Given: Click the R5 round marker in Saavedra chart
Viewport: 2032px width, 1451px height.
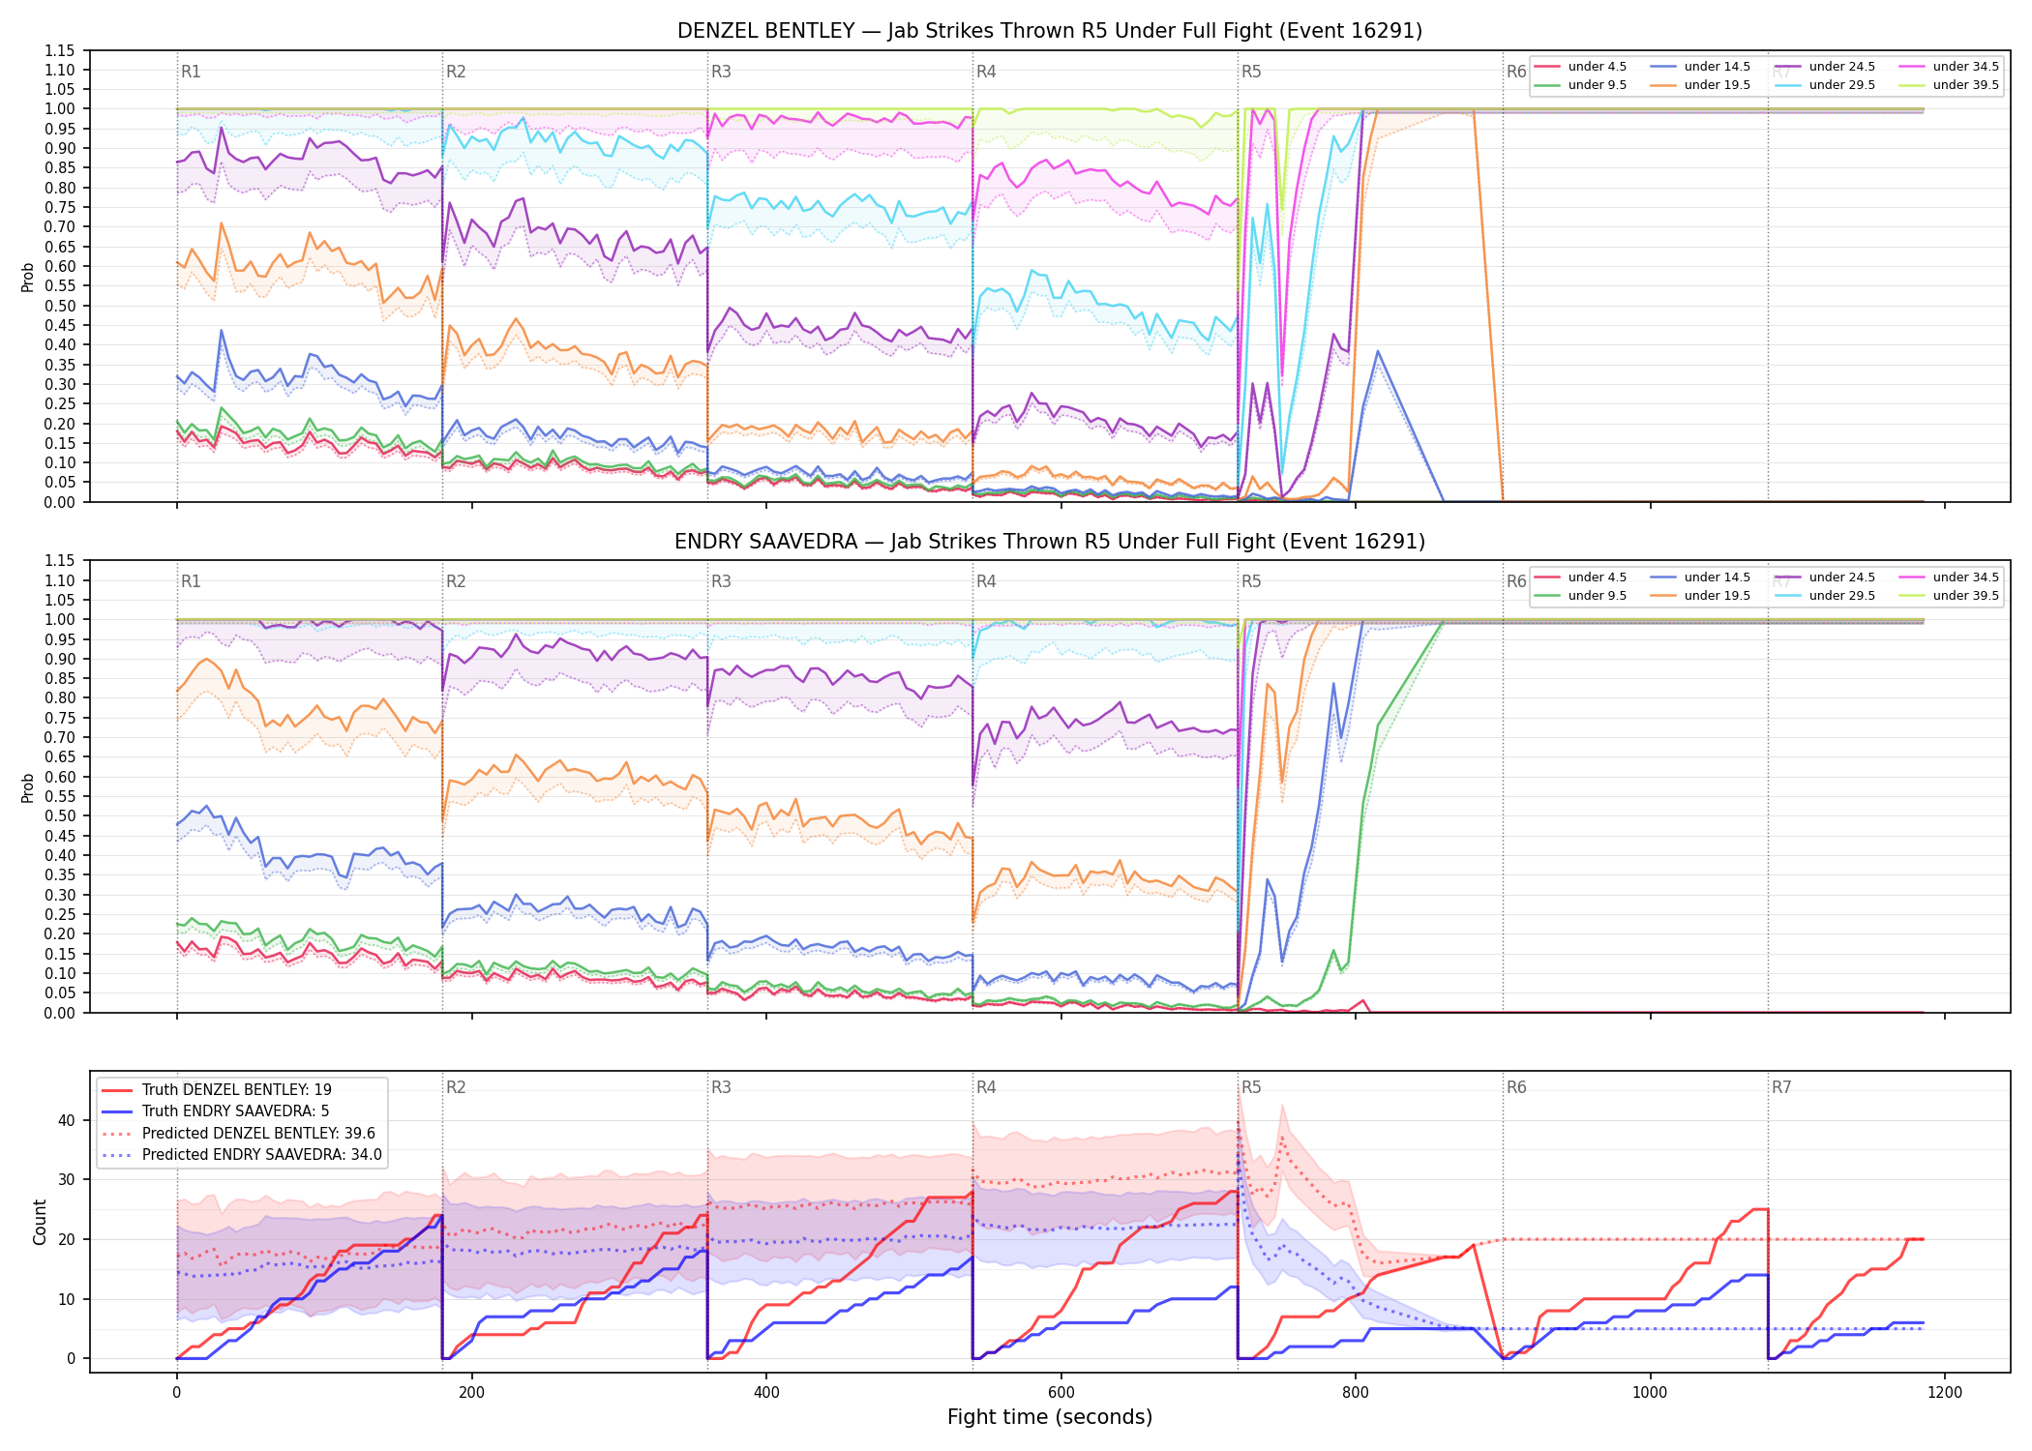Looking at the screenshot, I should click(x=1251, y=581).
